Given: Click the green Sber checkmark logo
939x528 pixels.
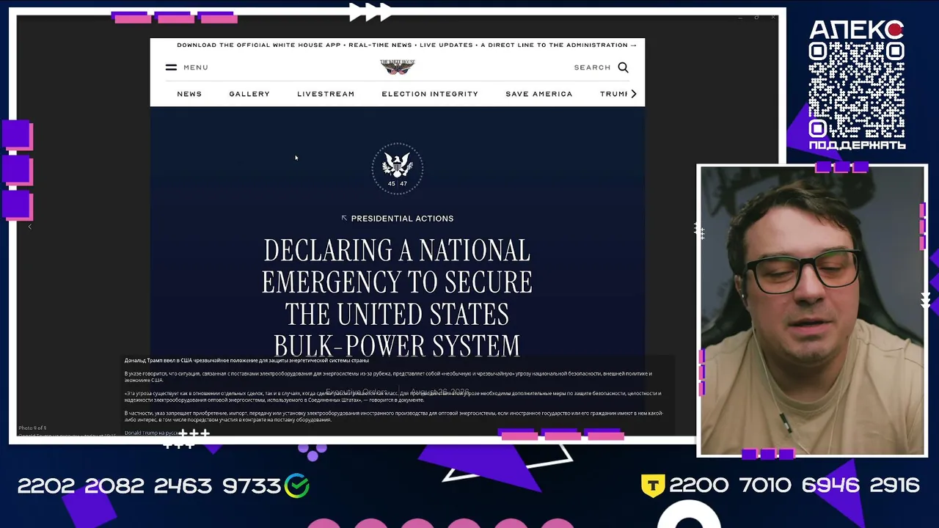Looking at the screenshot, I should pos(297,485).
